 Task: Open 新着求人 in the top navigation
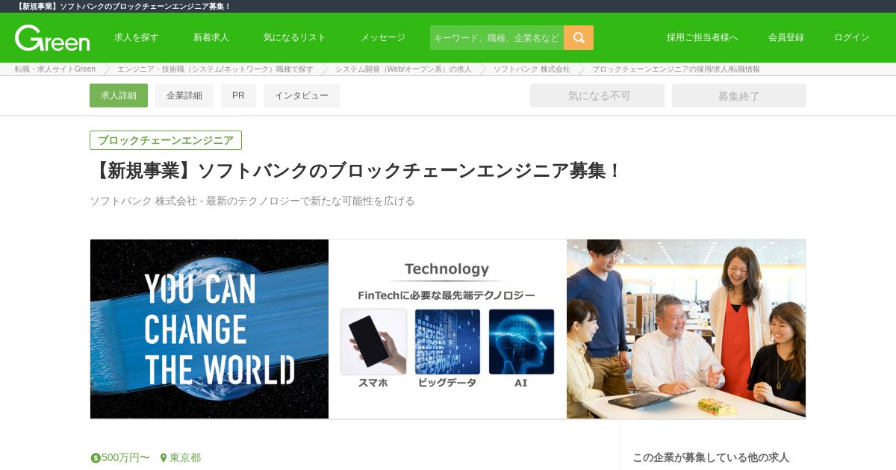click(x=211, y=37)
